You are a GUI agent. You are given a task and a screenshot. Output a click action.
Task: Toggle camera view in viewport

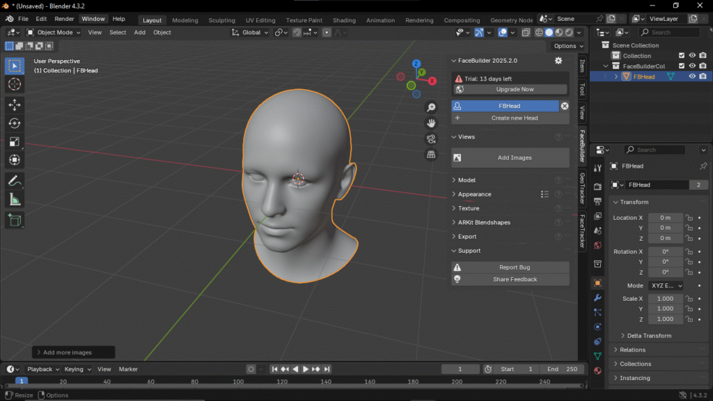click(x=431, y=139)
